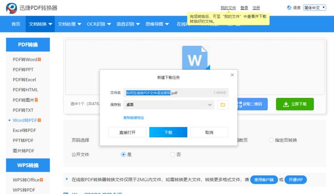Choose Word转PDF in the sidebar

pyautogui.click(x=25, y=120)
